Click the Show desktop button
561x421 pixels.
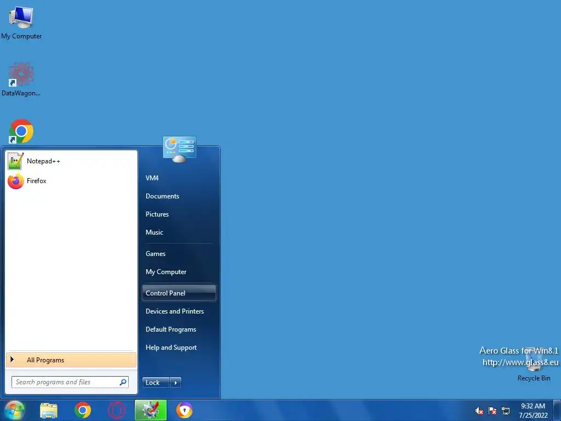point(557,410)
